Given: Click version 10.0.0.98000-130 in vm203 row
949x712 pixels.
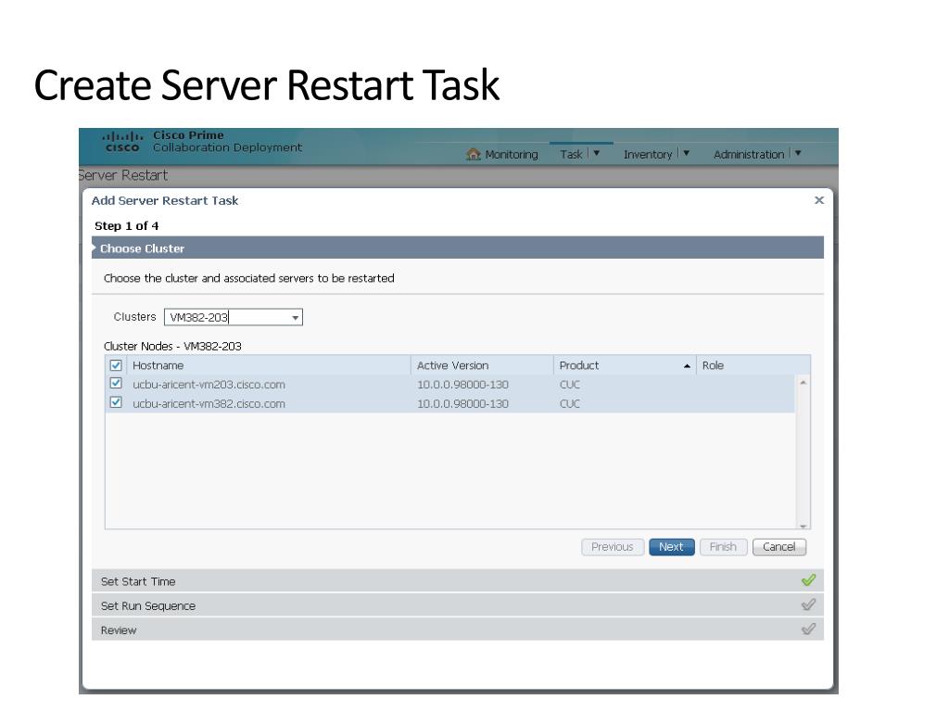Looking at the screenshot, I should point(462,385).
